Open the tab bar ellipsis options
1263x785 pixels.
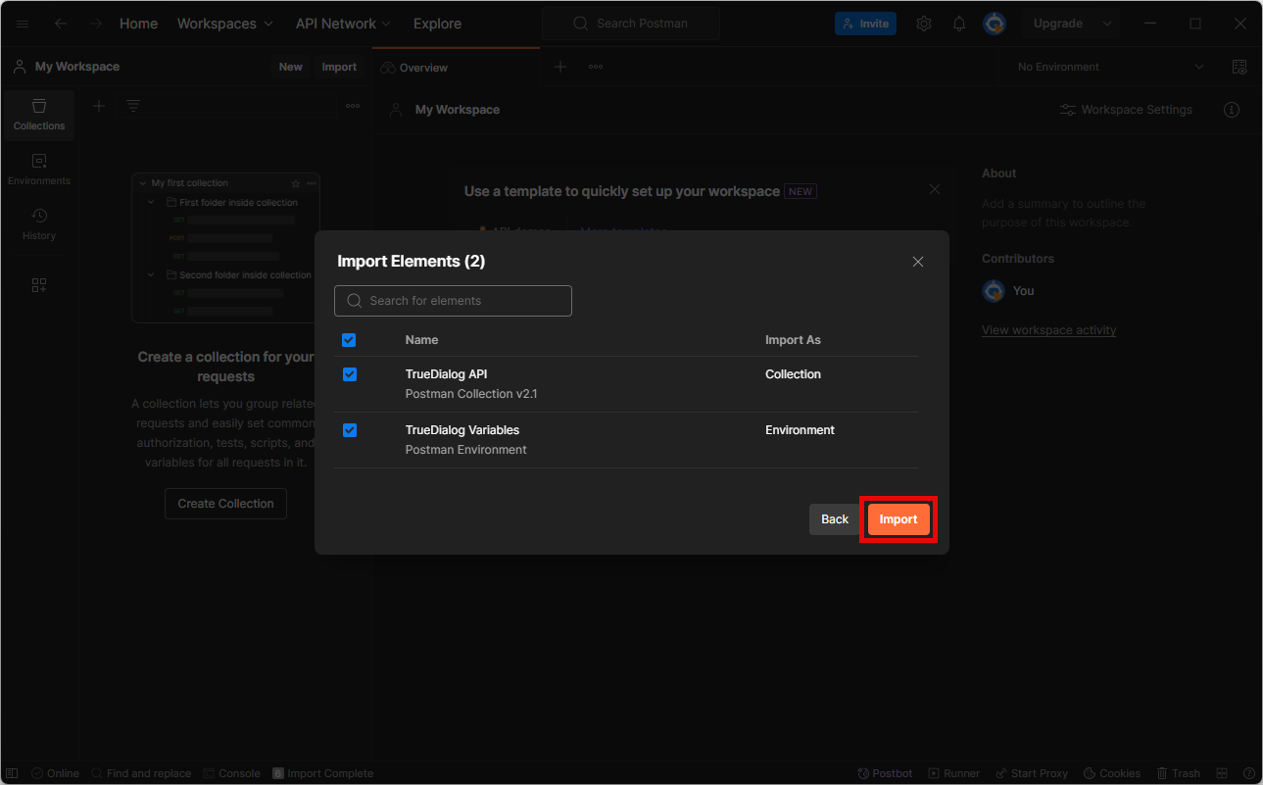tap(596, 67)
